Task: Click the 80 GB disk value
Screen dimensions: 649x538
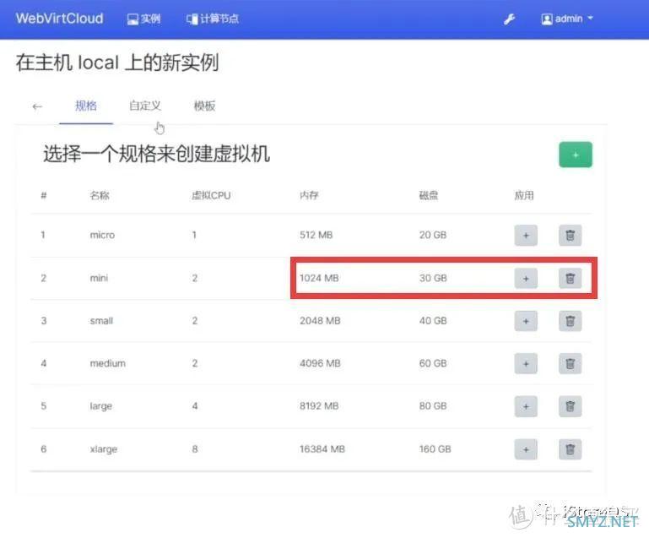Action: (433, 406)
